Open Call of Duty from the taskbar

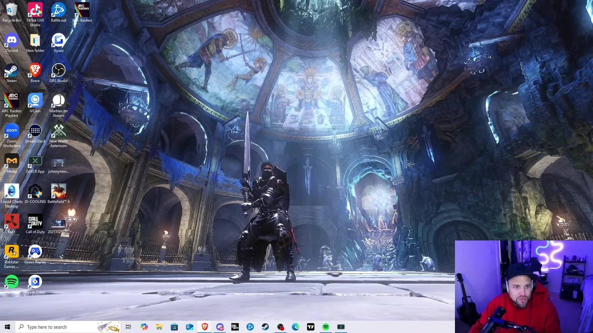point(235,327)
